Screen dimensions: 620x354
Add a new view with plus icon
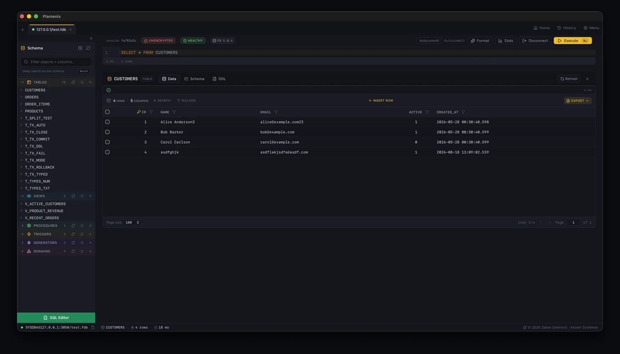[x=90, y=196]
